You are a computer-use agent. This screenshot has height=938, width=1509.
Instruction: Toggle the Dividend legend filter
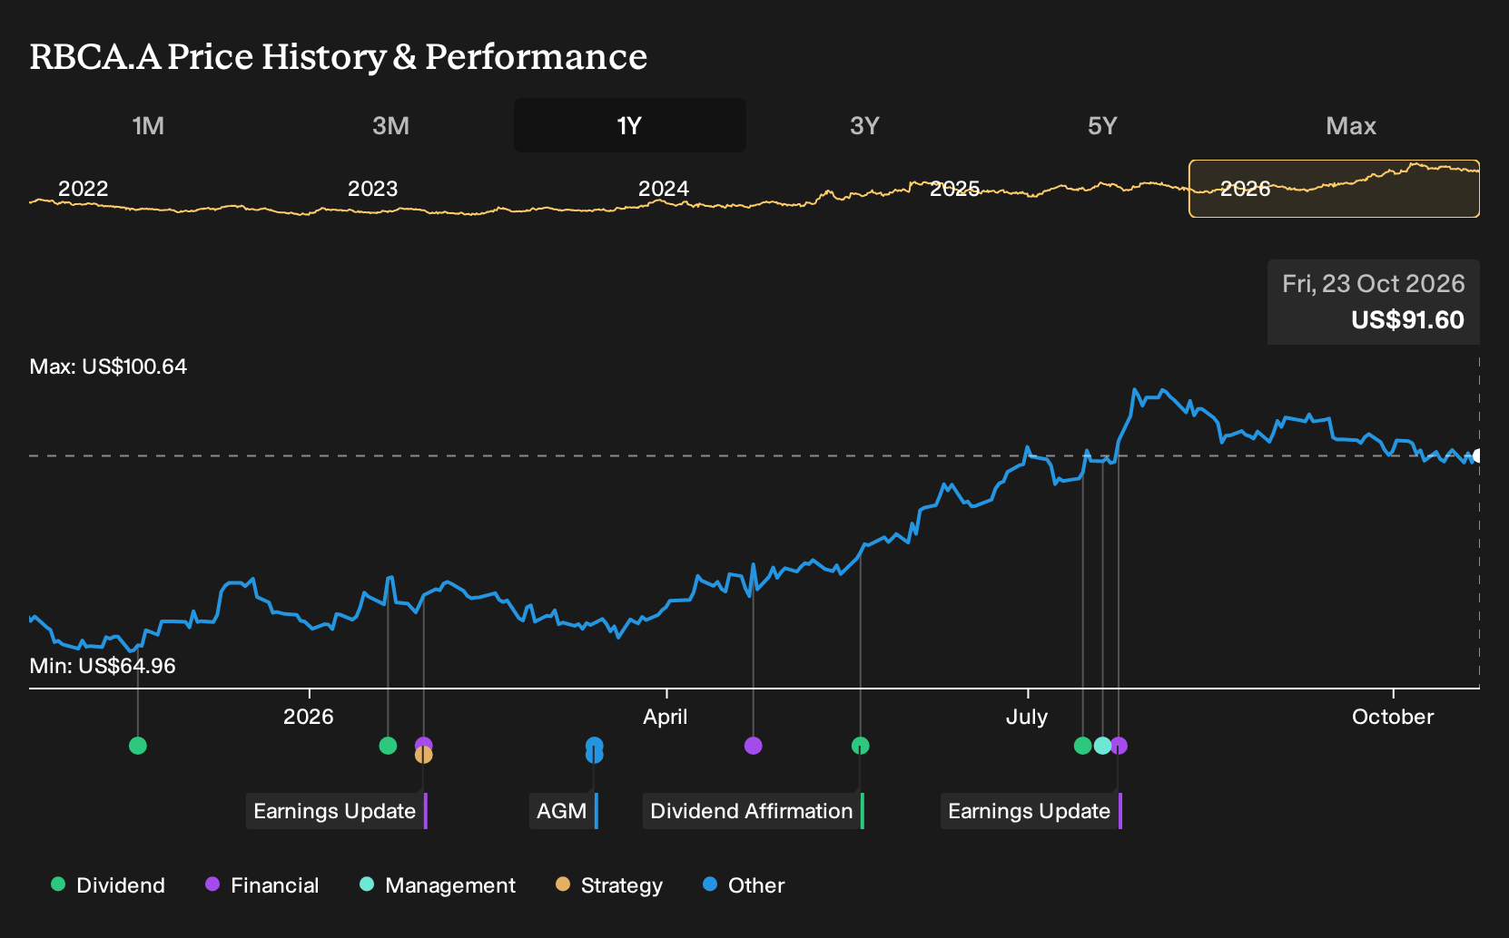pos(108,885)
